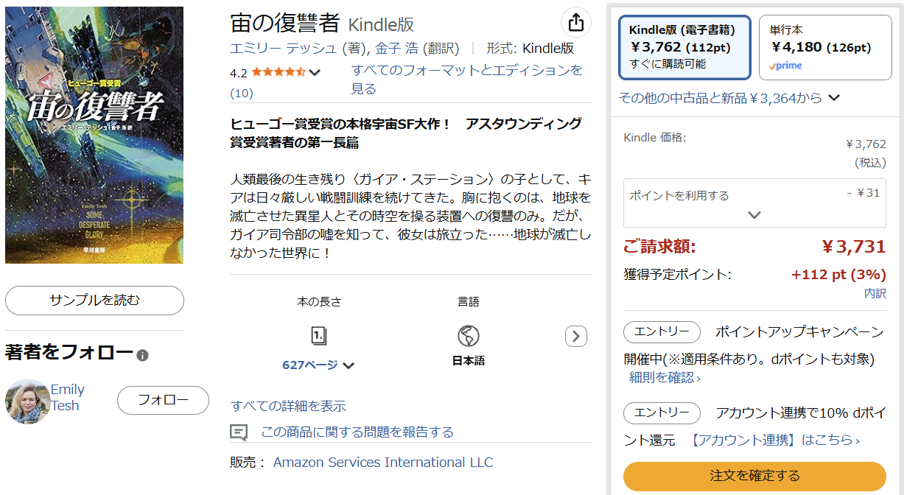Image resolution: width=907 pixels, height=495 pixels.
Task: Open the すべての詳細を表示 link
Action: click(x=288, y=406)
